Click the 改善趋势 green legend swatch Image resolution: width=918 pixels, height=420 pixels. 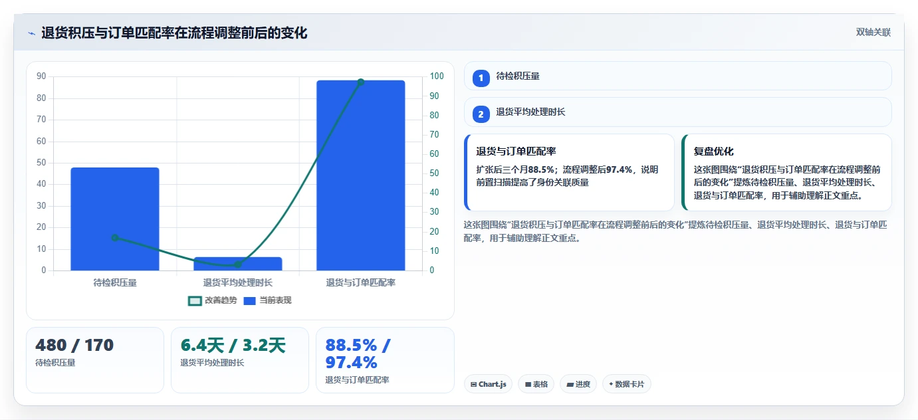coord(195,301)
